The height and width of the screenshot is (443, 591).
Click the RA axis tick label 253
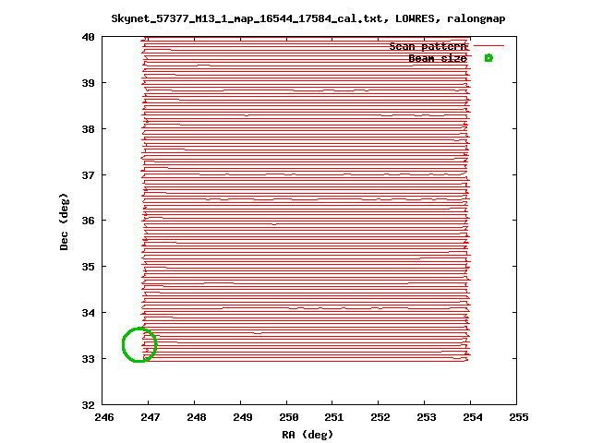(x=427, y=417)
